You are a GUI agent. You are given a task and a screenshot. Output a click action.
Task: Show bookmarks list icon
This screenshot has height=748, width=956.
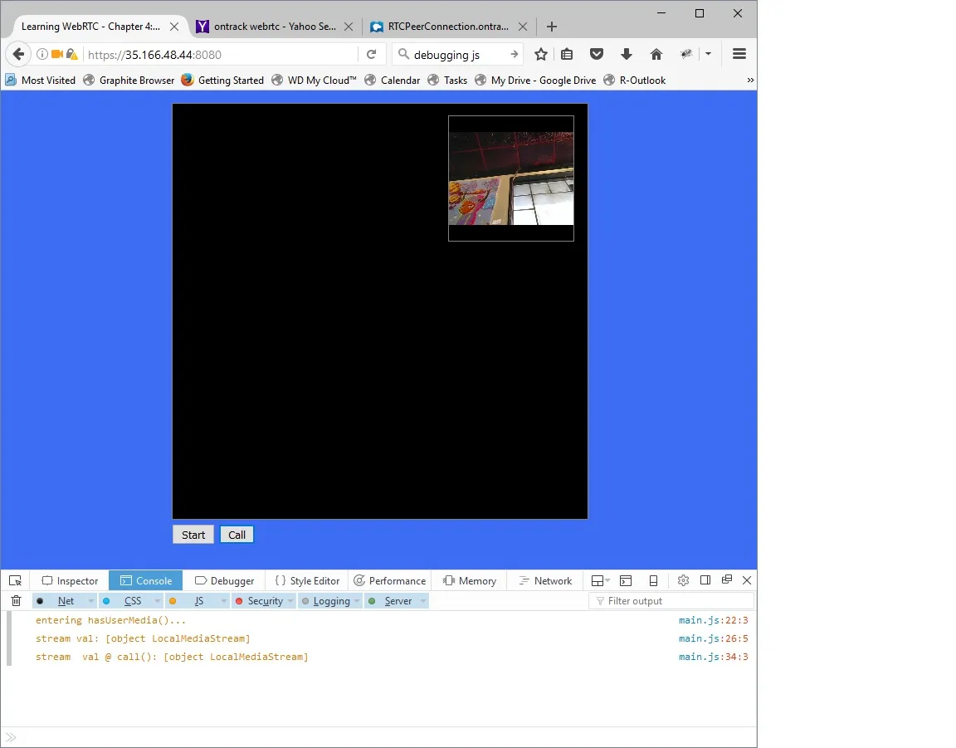coord(567,54)
